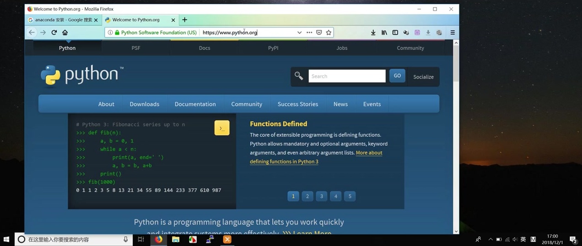Click the purple star extension icon
Viewport: 582px width, 246px height.
[417, 32]
